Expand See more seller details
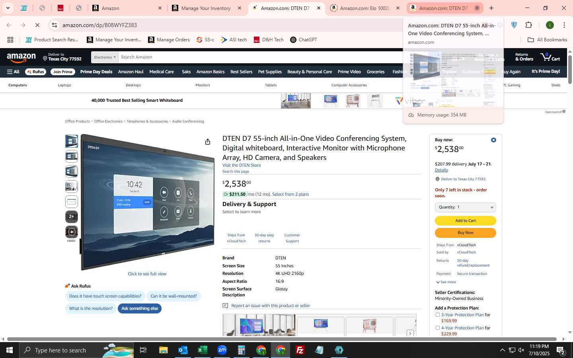Image resolution: width=573 pixels, height=358 pixels. click(446, 282)
